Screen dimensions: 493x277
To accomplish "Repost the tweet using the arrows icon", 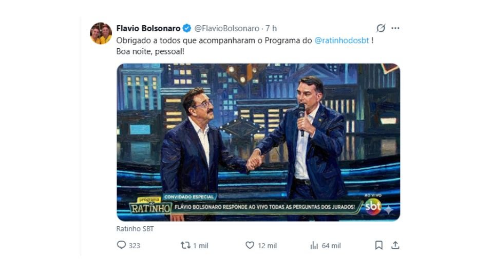I will pos(185,245).
